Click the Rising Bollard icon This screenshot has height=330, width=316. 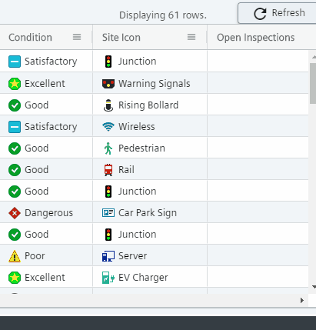click(x=108, y=105)
